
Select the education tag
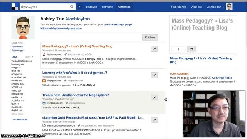coord(19,77)
